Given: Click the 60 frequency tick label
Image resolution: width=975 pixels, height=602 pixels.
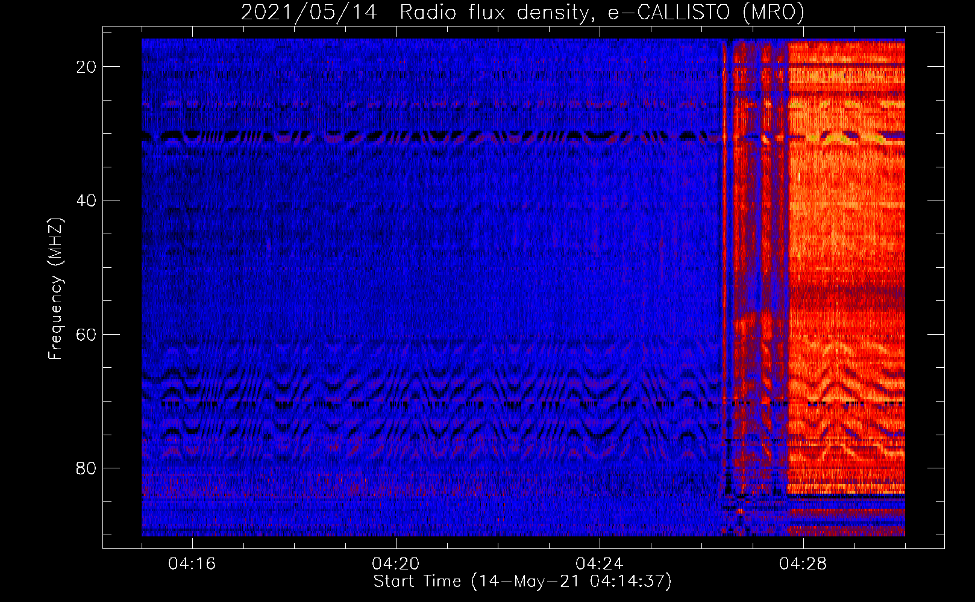Looking at the screenshot, I should [86, 335].
